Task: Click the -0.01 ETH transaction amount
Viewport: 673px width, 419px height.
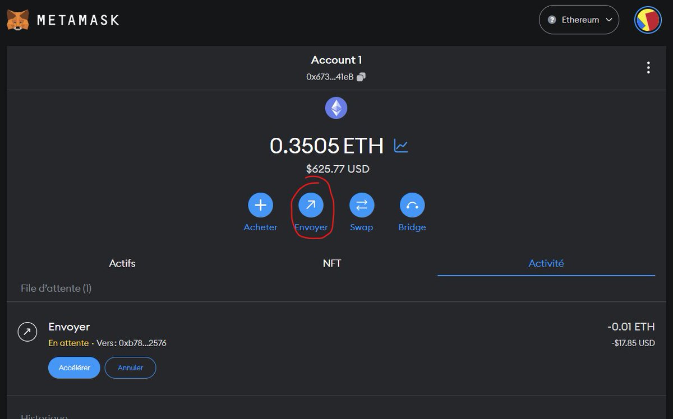Action: (x=631, y=327)
